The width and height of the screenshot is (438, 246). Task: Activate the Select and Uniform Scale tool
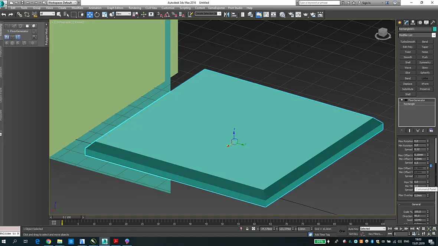click(x=104, y=14)
